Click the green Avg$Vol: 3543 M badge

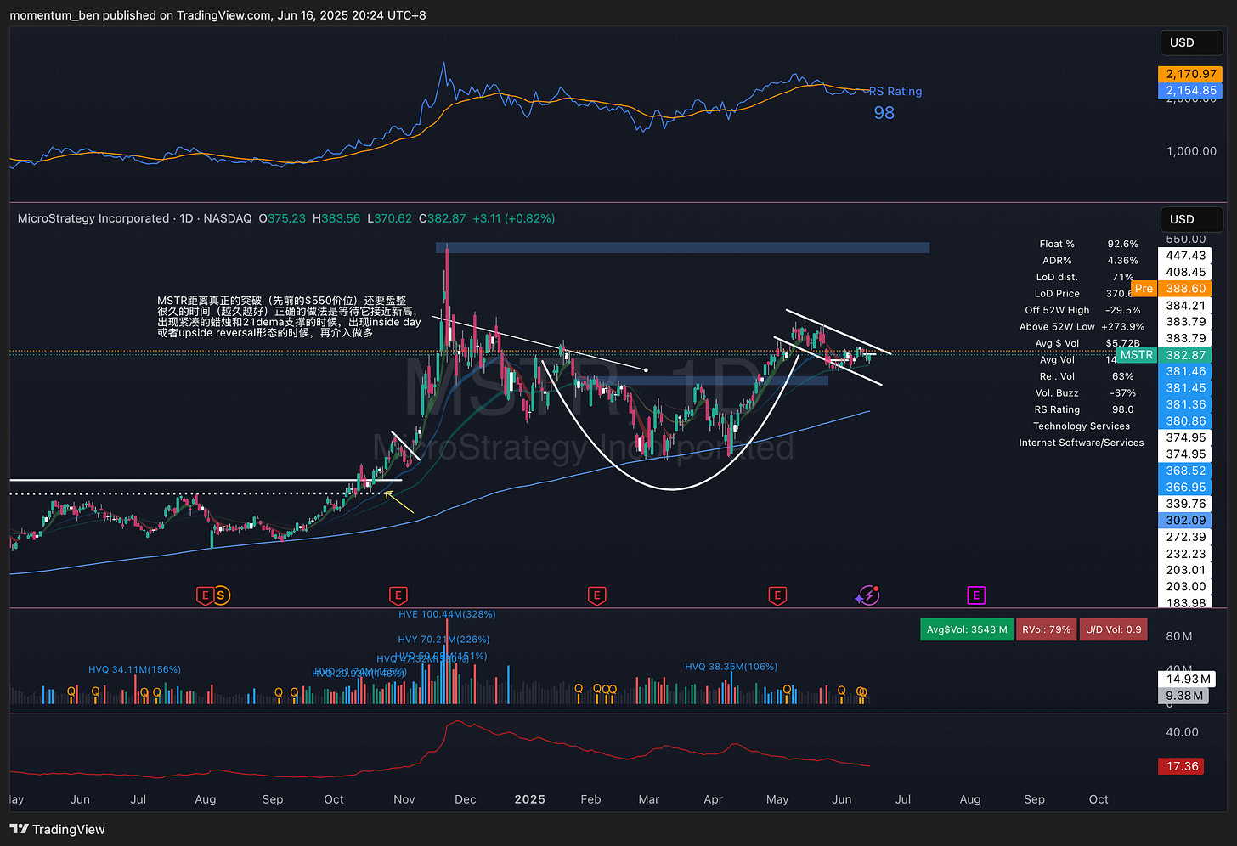click(967, 629)
